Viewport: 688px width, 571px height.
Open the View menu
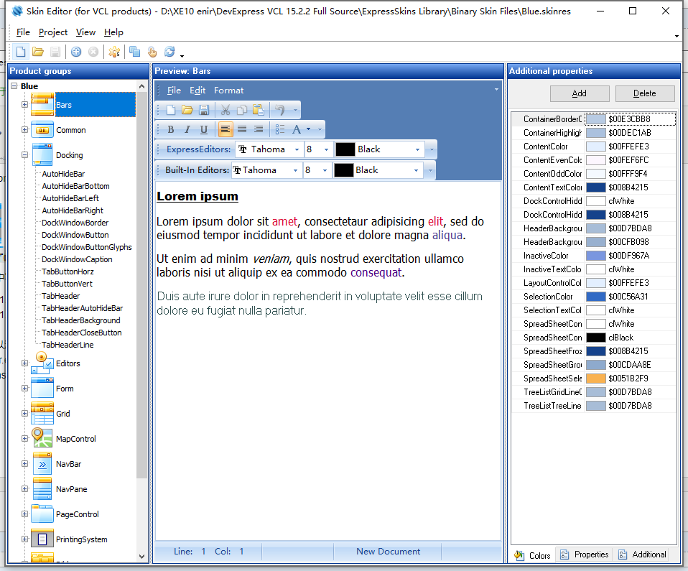(85, 32)
